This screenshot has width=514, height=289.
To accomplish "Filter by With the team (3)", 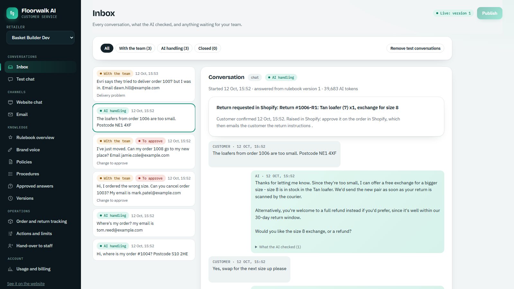I will 135,48.
